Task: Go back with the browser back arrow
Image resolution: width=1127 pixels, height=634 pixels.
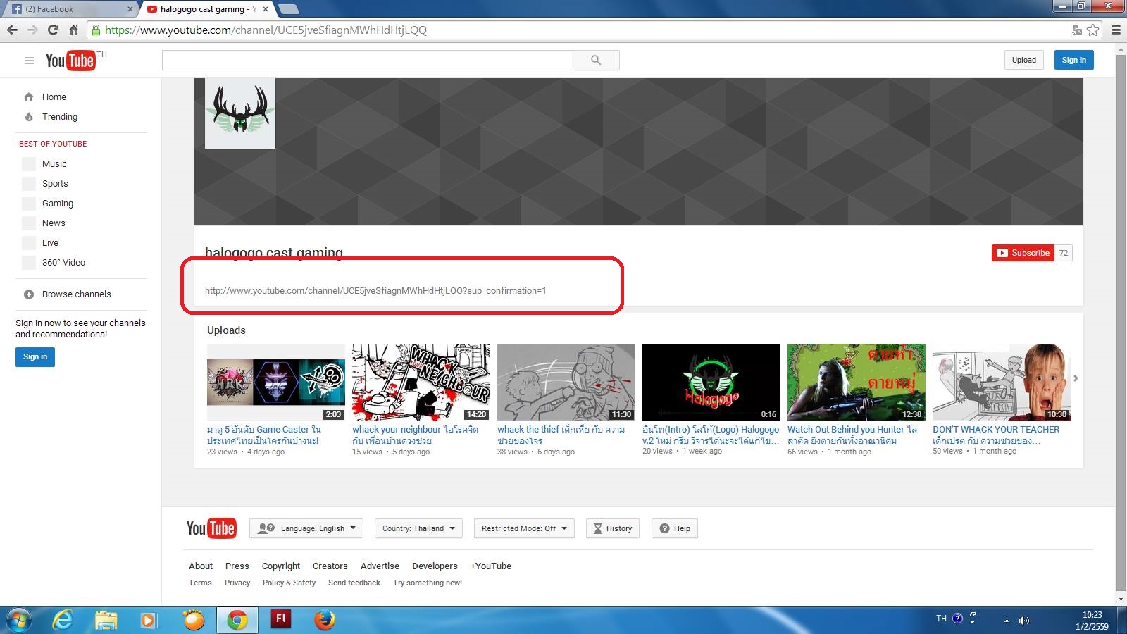Action: coord(12,30)
